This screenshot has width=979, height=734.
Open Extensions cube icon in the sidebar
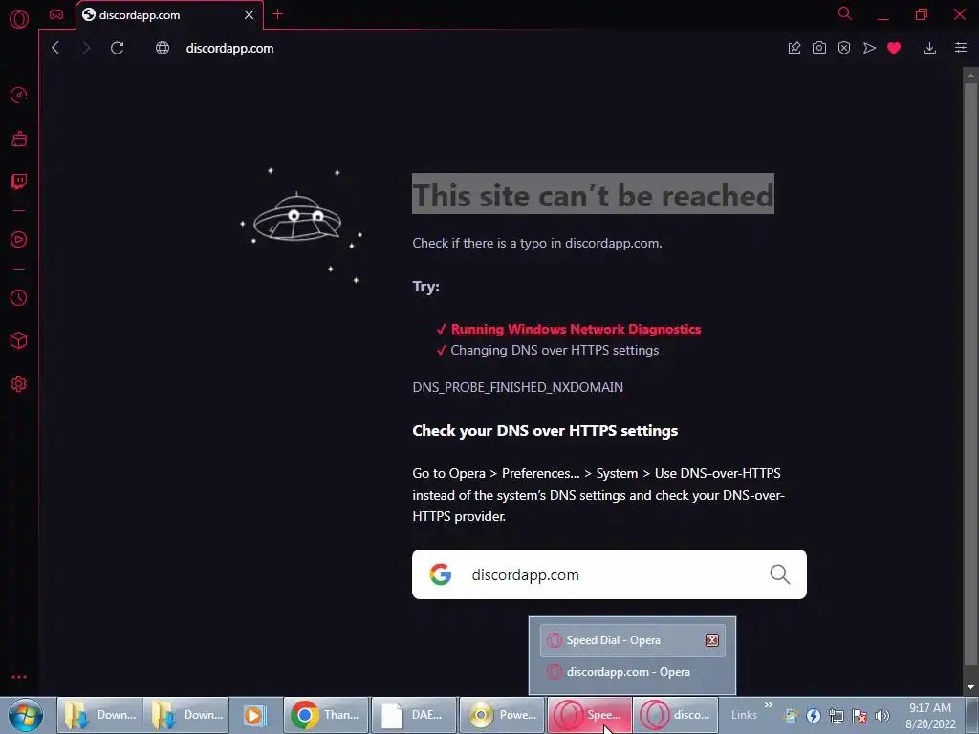19,340
